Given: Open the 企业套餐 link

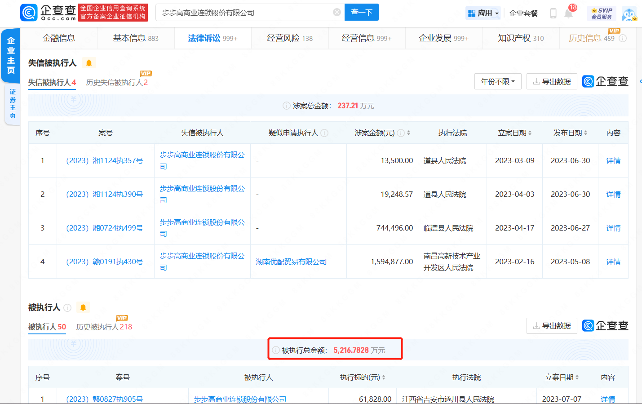Looking at the screenshot, I should coord(523,13).
